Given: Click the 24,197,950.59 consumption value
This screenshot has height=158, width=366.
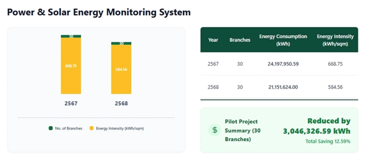Looking at the screenshot, I should 283,64.
